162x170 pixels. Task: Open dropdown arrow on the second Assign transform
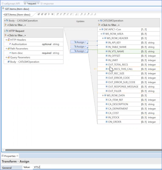[85, 46]
